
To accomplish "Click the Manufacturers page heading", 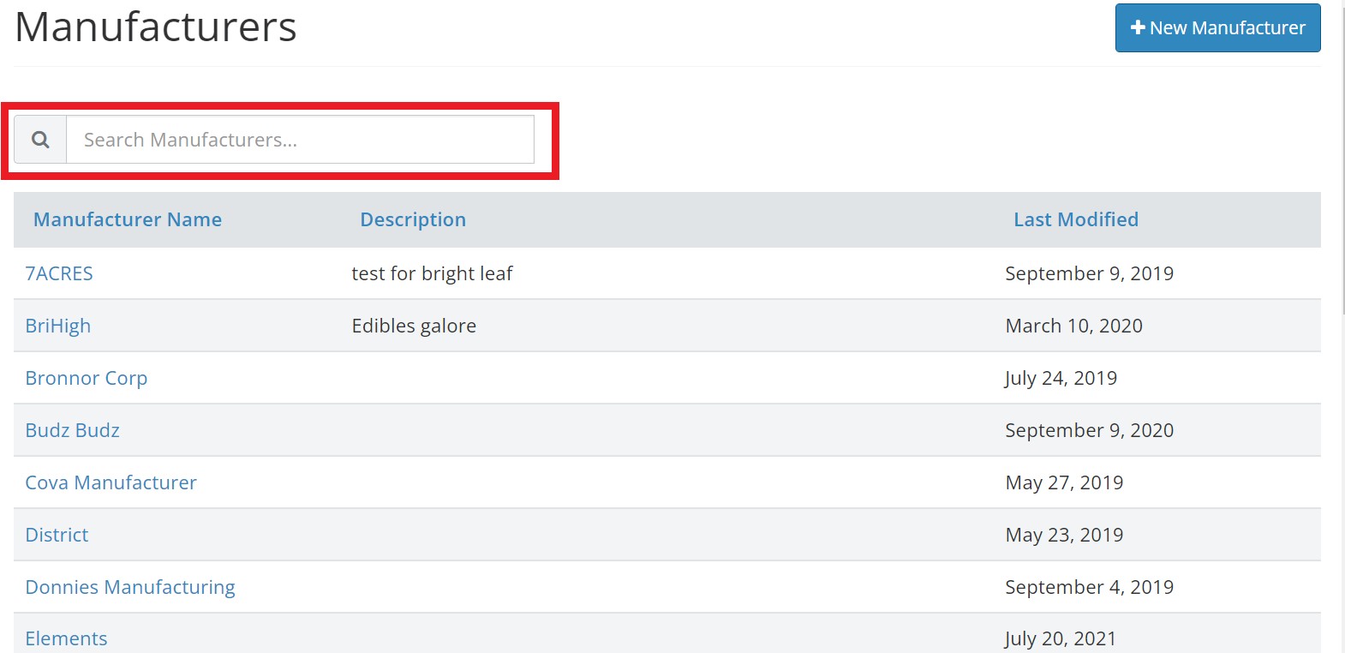I will [x=156, y=27].
